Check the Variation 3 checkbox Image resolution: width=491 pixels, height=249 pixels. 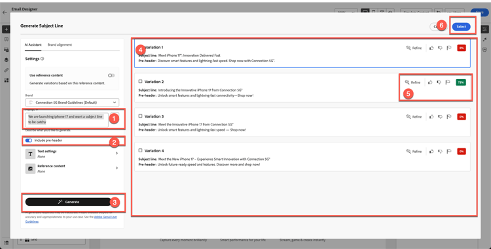140,116
